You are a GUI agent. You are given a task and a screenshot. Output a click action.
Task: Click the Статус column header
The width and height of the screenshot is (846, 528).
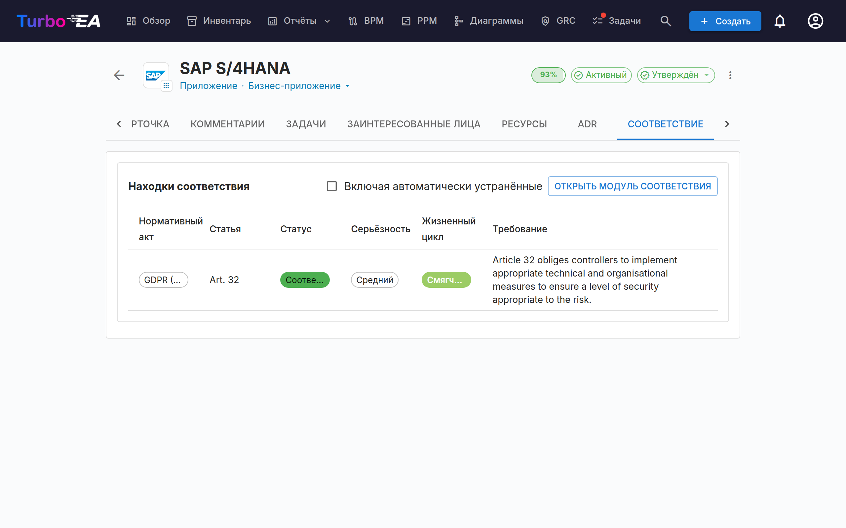(x=296, y=229)
